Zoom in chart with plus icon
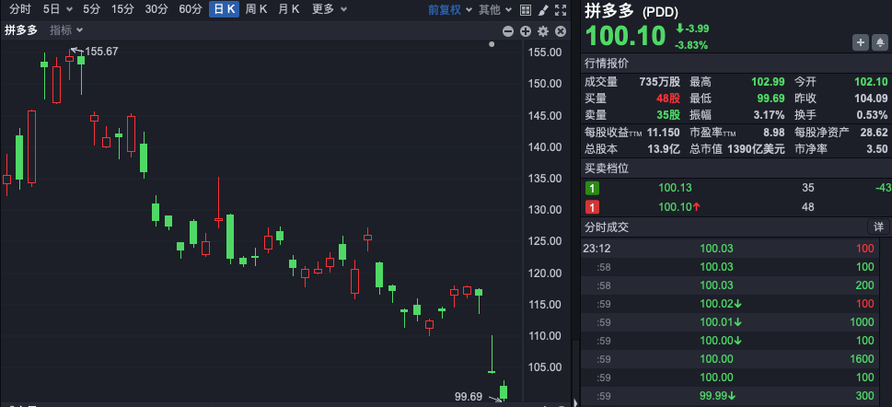892x407 pixels. click(525, 31)
